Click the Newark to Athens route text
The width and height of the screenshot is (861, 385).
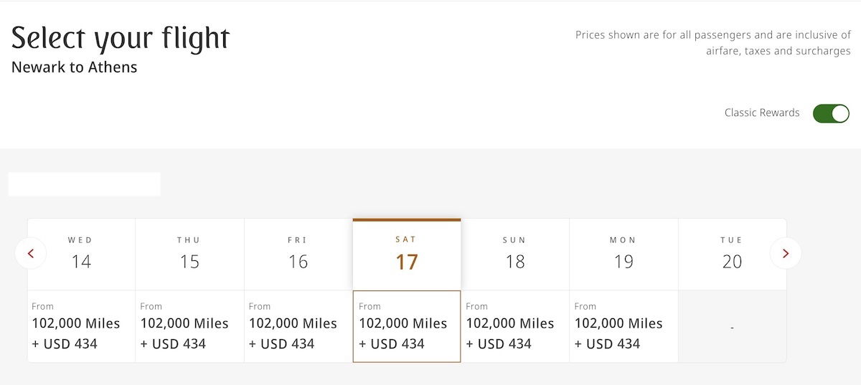(75, 68)
